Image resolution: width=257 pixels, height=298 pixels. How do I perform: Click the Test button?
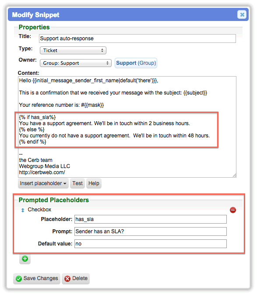point(77,183)
